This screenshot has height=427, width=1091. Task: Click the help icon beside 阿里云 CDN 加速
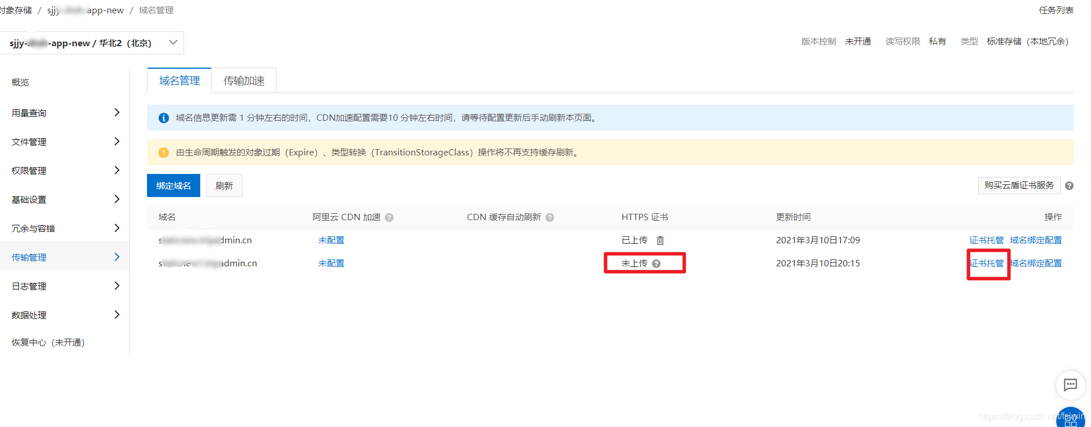tap(389, 218)
